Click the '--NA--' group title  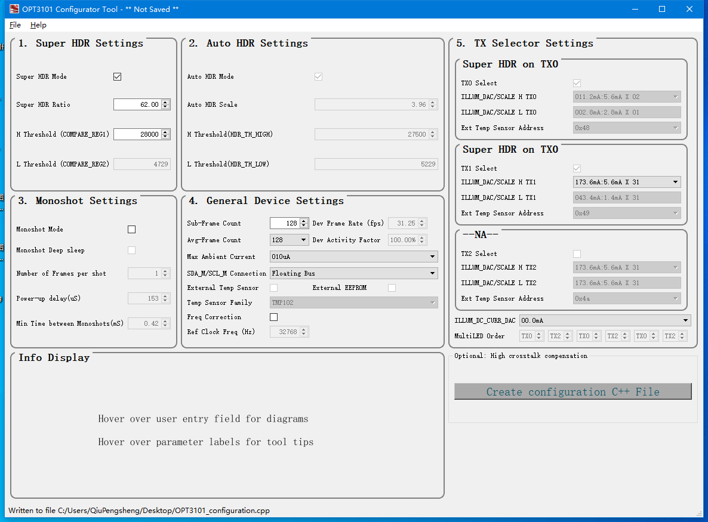pos(481,234)
